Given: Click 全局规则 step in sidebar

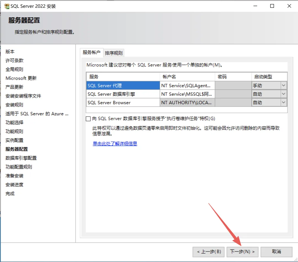Looking at the screenshot, I should 14,69.
